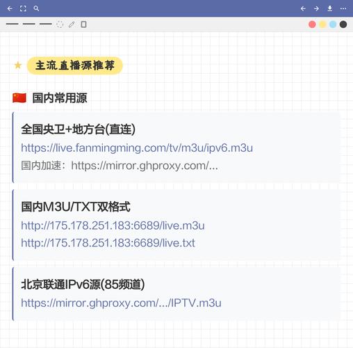Image resolution: width=353 pixels, height=348 pixels.
Task: Go to previous page with left arrow near download
Action: click(x=303, y=8)
